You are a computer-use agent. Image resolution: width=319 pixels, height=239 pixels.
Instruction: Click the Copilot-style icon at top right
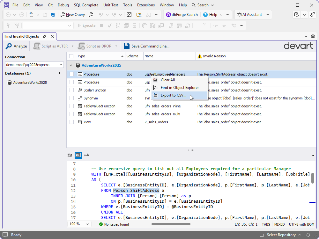click(x=296, y=15)
